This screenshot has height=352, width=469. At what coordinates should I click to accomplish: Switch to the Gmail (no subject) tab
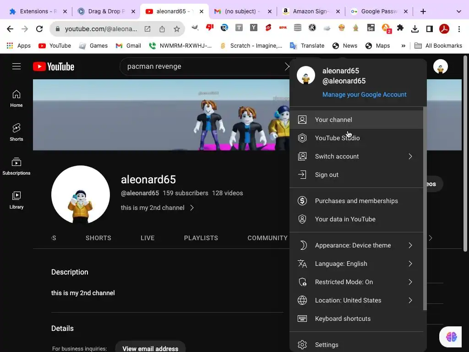tap(243, 11)
